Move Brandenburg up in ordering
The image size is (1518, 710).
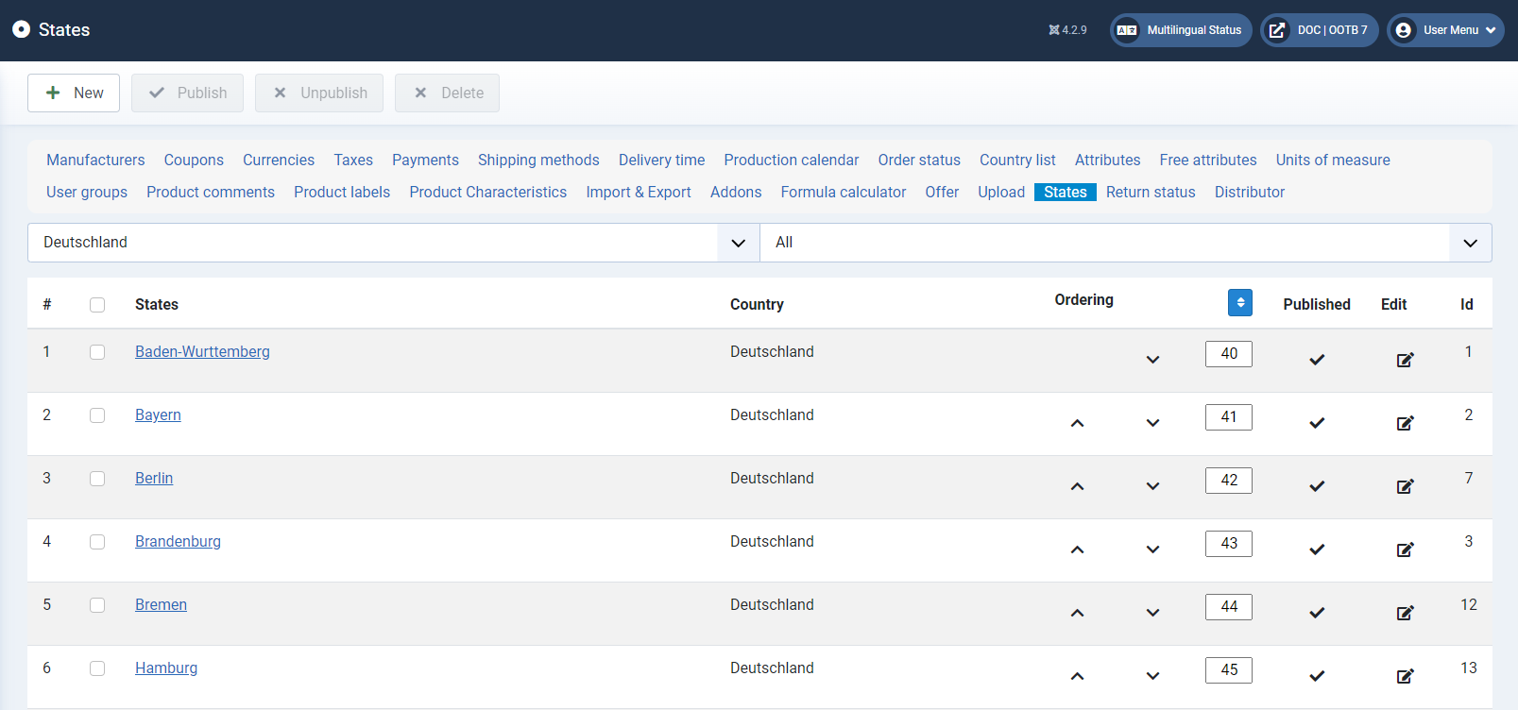pyautogui.click(x=1077, y=549)
